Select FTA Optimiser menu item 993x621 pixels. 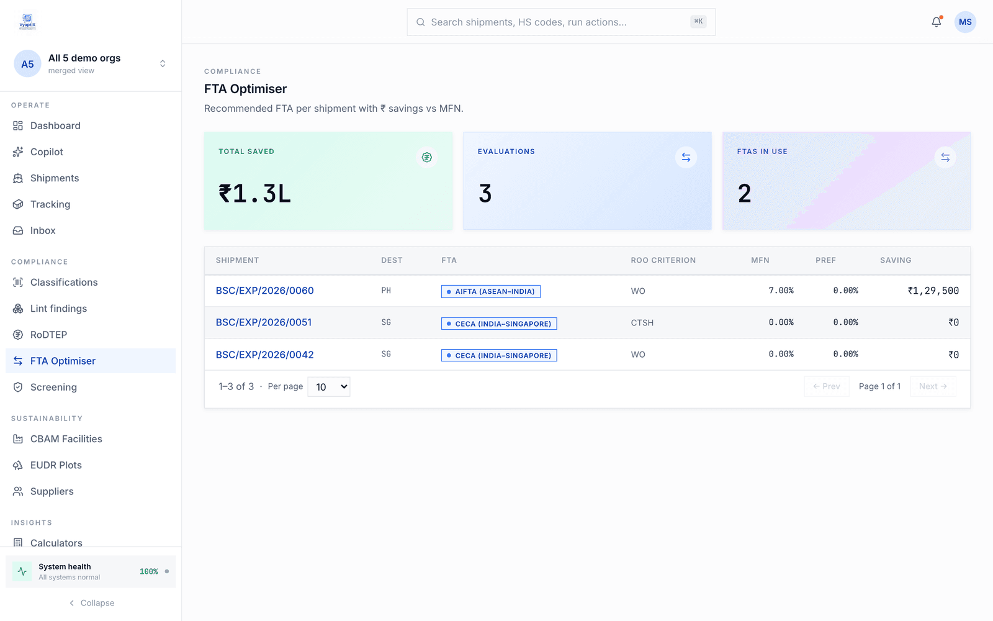tap(91, 361)
